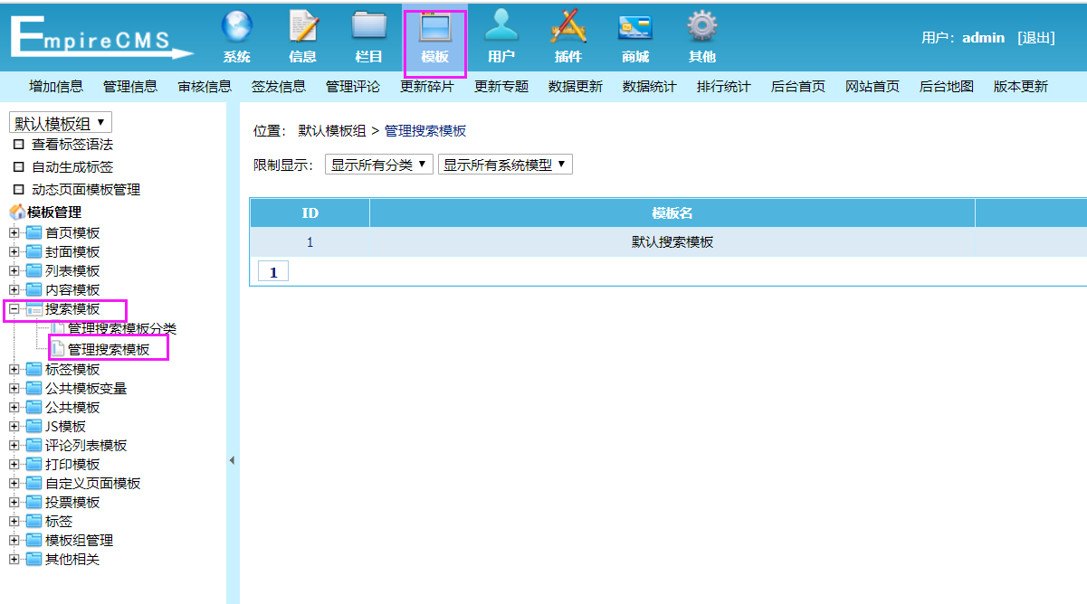Go to 管理信息 in submenu
This screenshot has width=1087, height=604.
(130, 87)
